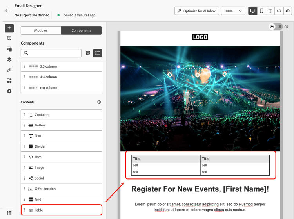Select the Components tab
294x219 pixels.
click(81, 30)
